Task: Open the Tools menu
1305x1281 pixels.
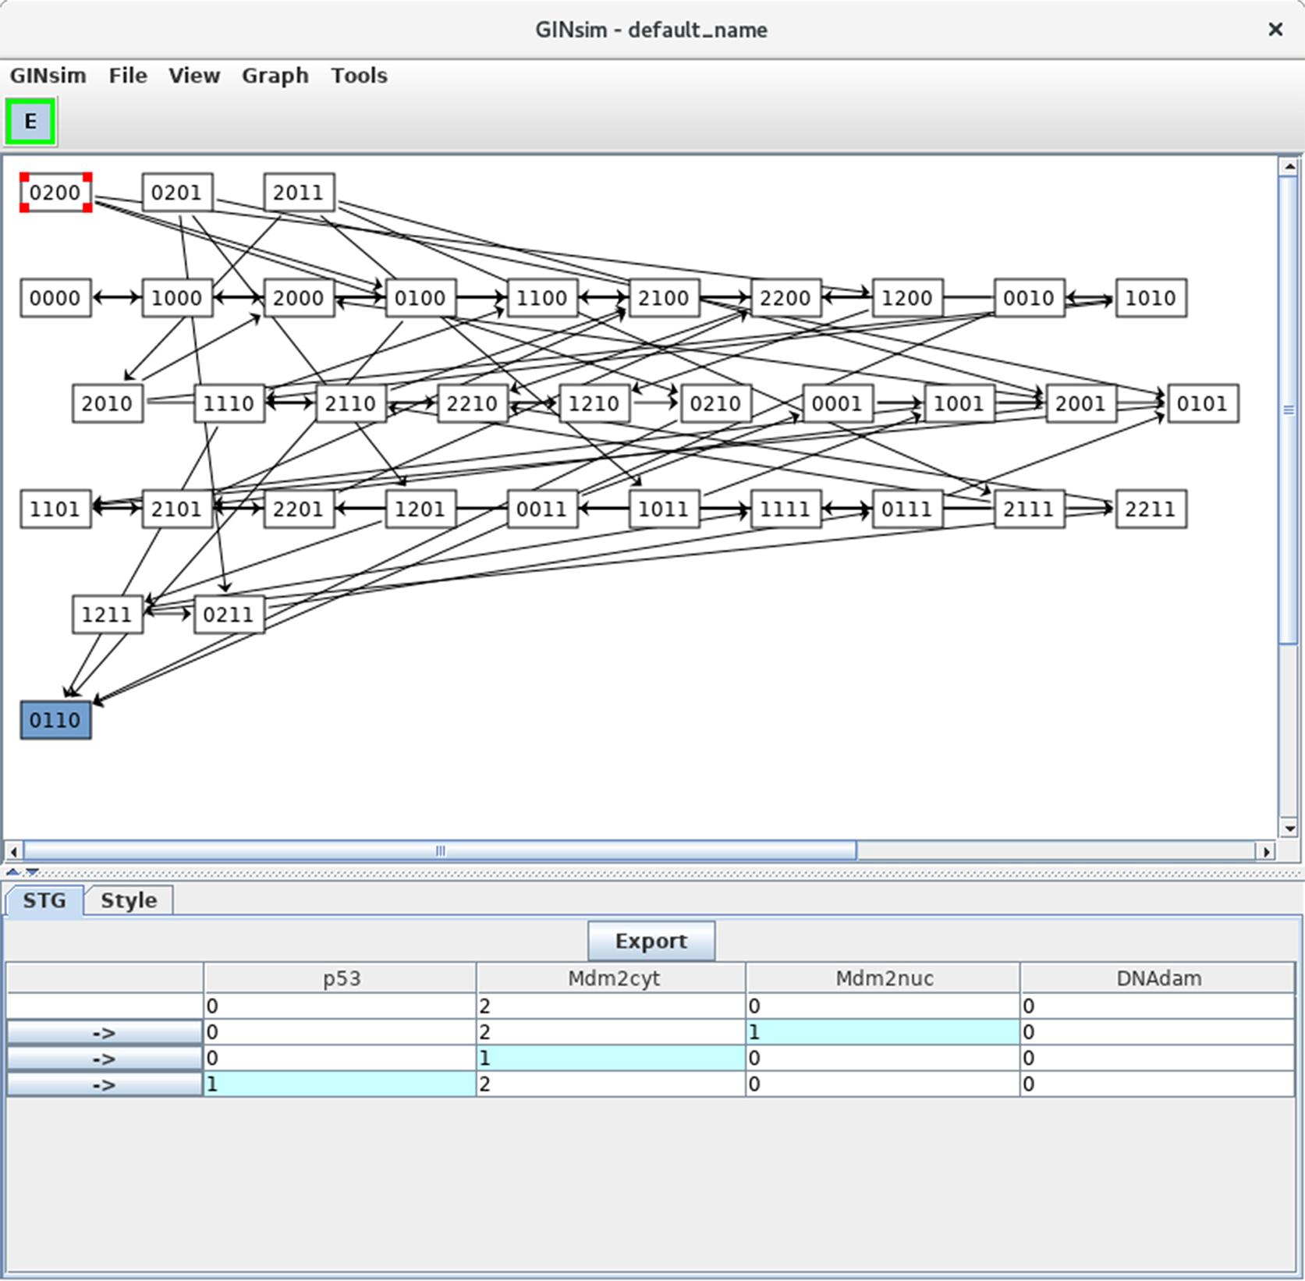Action: click(359, 76)
